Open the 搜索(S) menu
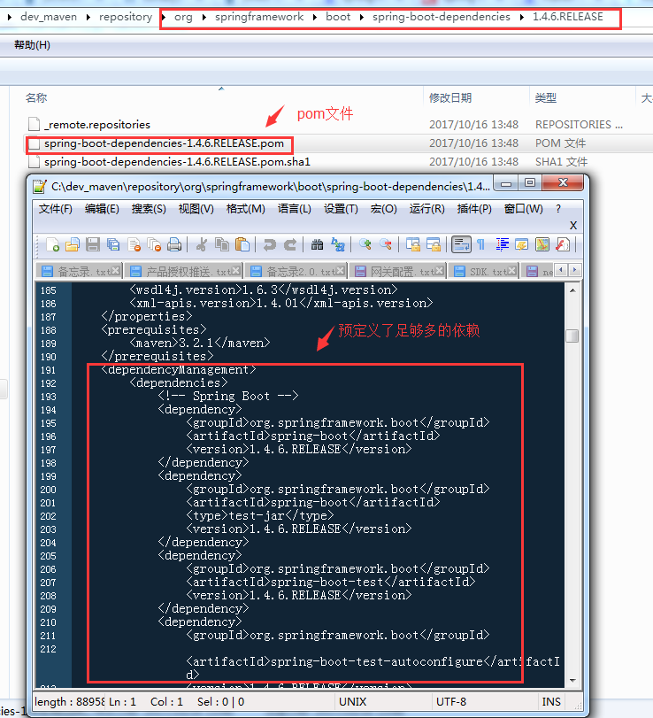This screenshot has height=718, width=653. click(x=149, y=209)
